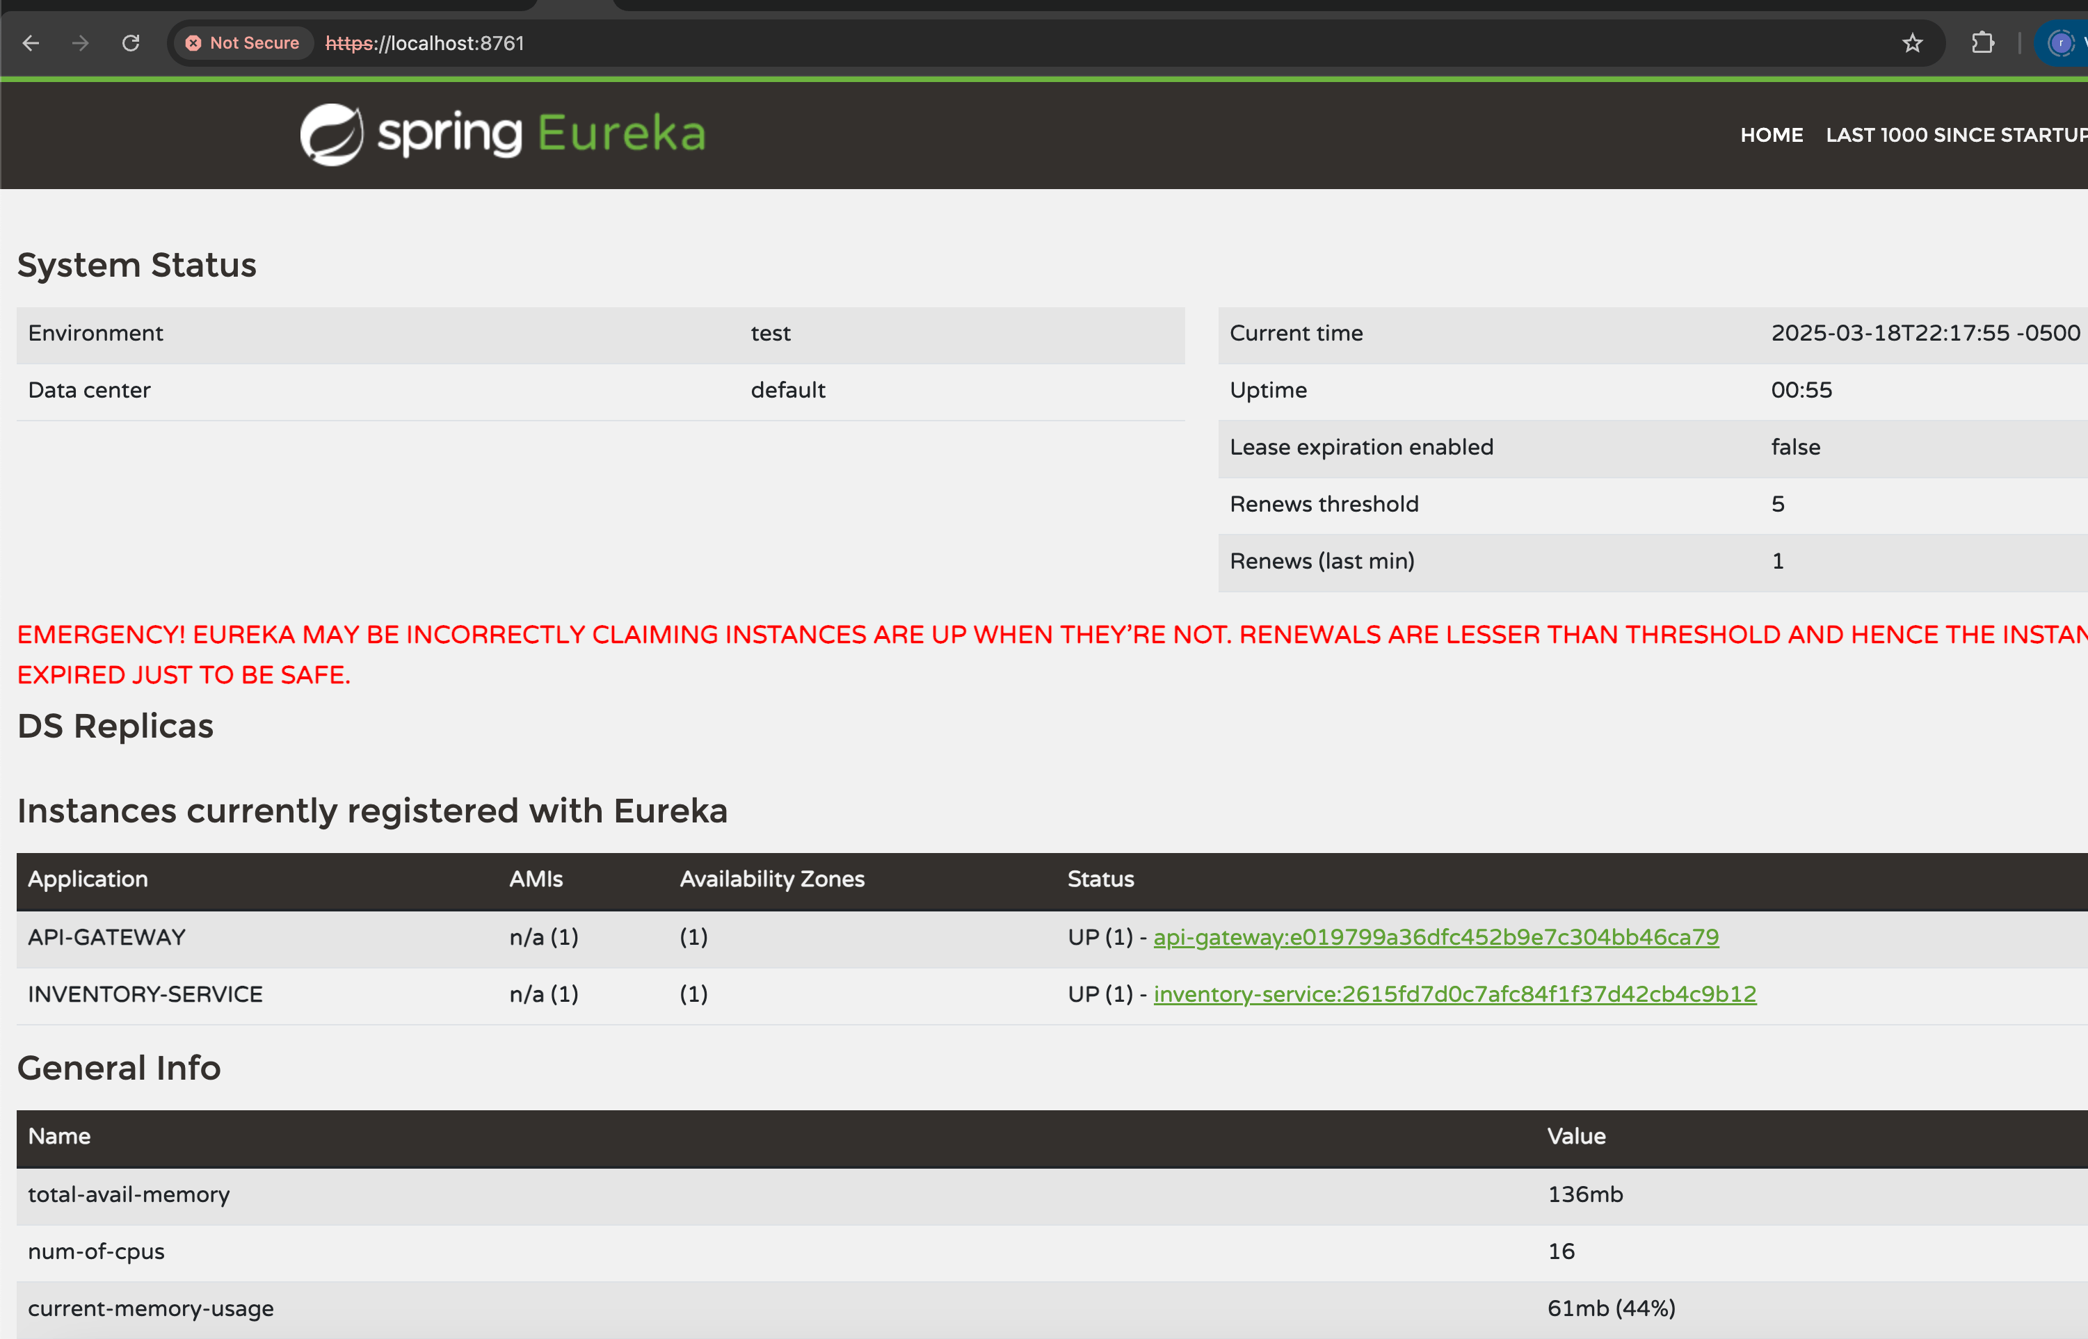Select the Environment value 'test'
This screenshot has height=1339, width=2088.
(771, 333)
